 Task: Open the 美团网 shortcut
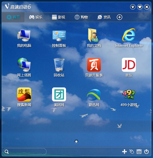pos(59,94)
